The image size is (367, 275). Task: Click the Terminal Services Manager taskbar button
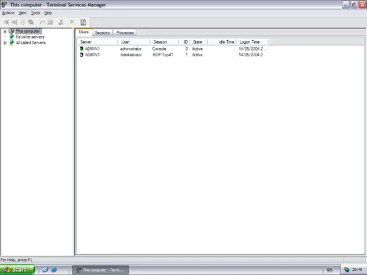pyautogui.click(x=101, y=270)
